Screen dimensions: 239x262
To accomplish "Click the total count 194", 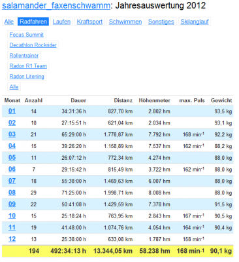I will tap(34, 251).
